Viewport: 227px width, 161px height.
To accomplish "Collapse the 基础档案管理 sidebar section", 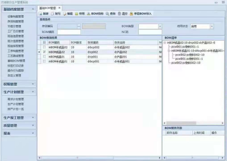I will tap(19, 9).
